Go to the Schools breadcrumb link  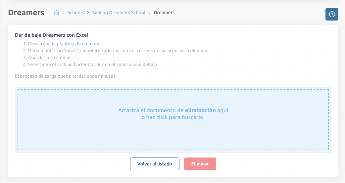pos(75,13)
